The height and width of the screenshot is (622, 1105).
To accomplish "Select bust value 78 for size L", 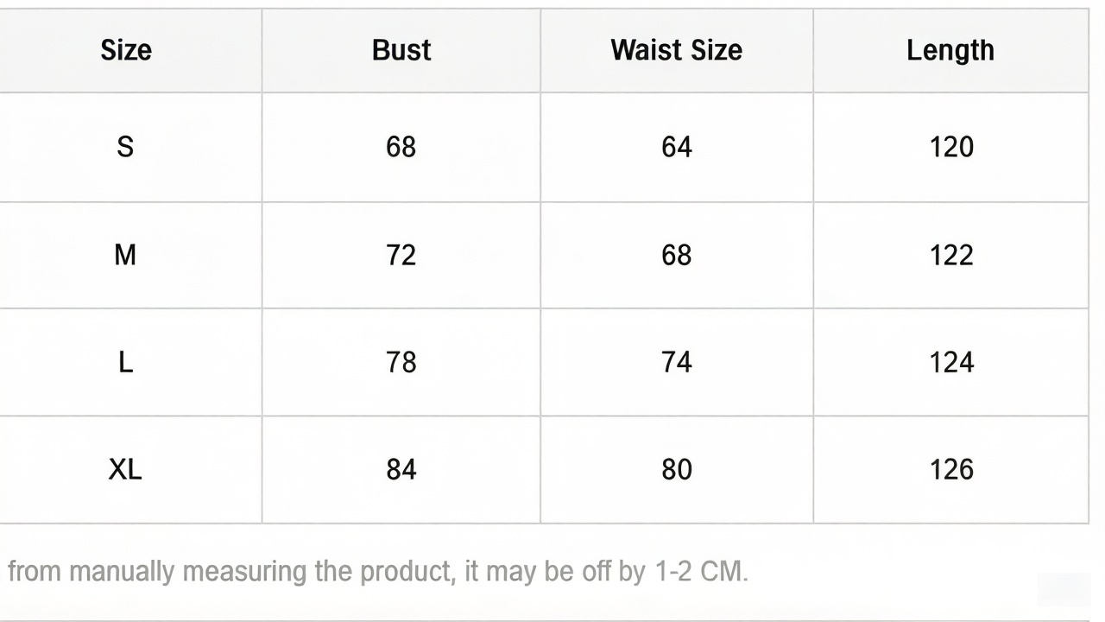I will click(x=401, y=362).
